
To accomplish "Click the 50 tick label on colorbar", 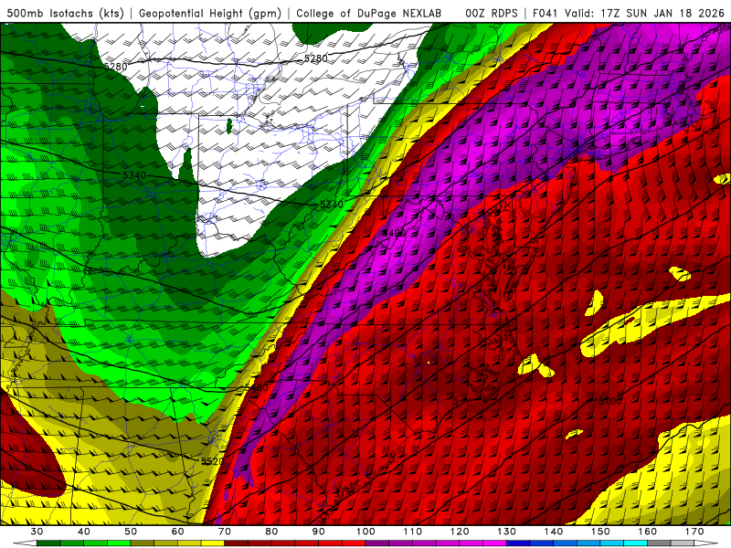I will click(131, 532).
